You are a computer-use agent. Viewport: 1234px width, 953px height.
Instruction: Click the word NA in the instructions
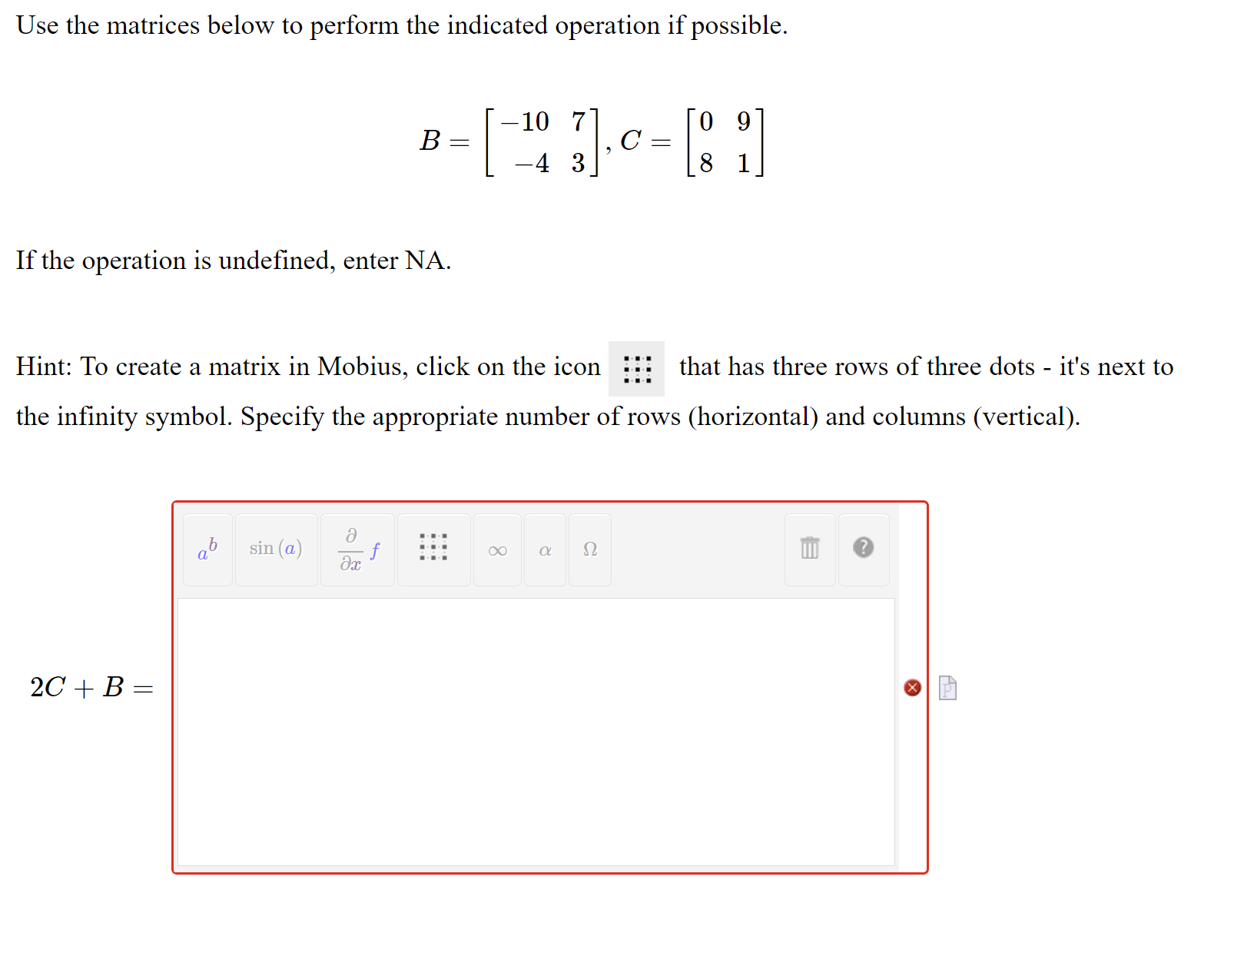[x=422, y=261]
